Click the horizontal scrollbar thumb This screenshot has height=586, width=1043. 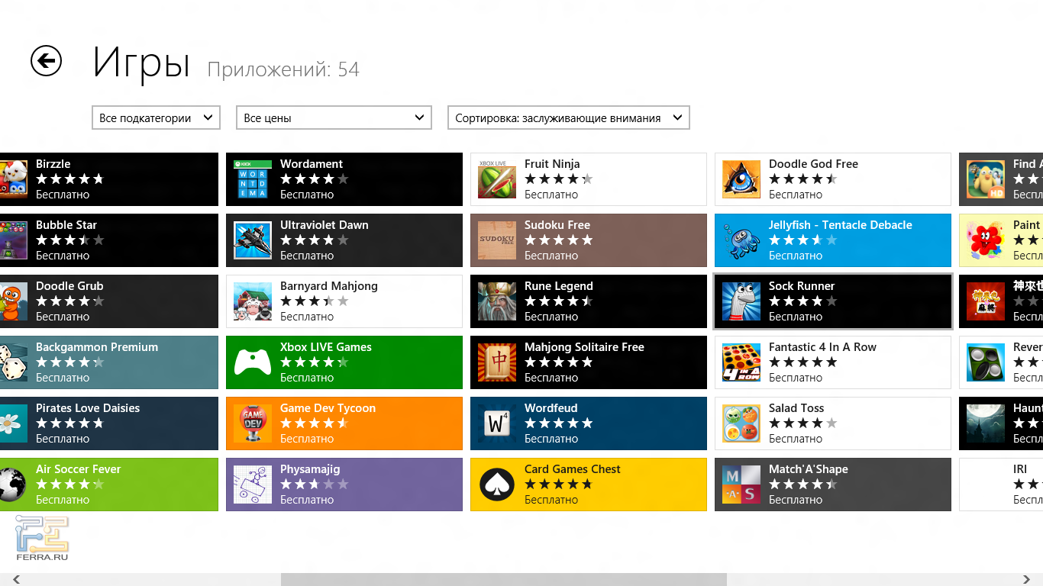point(504,579)
